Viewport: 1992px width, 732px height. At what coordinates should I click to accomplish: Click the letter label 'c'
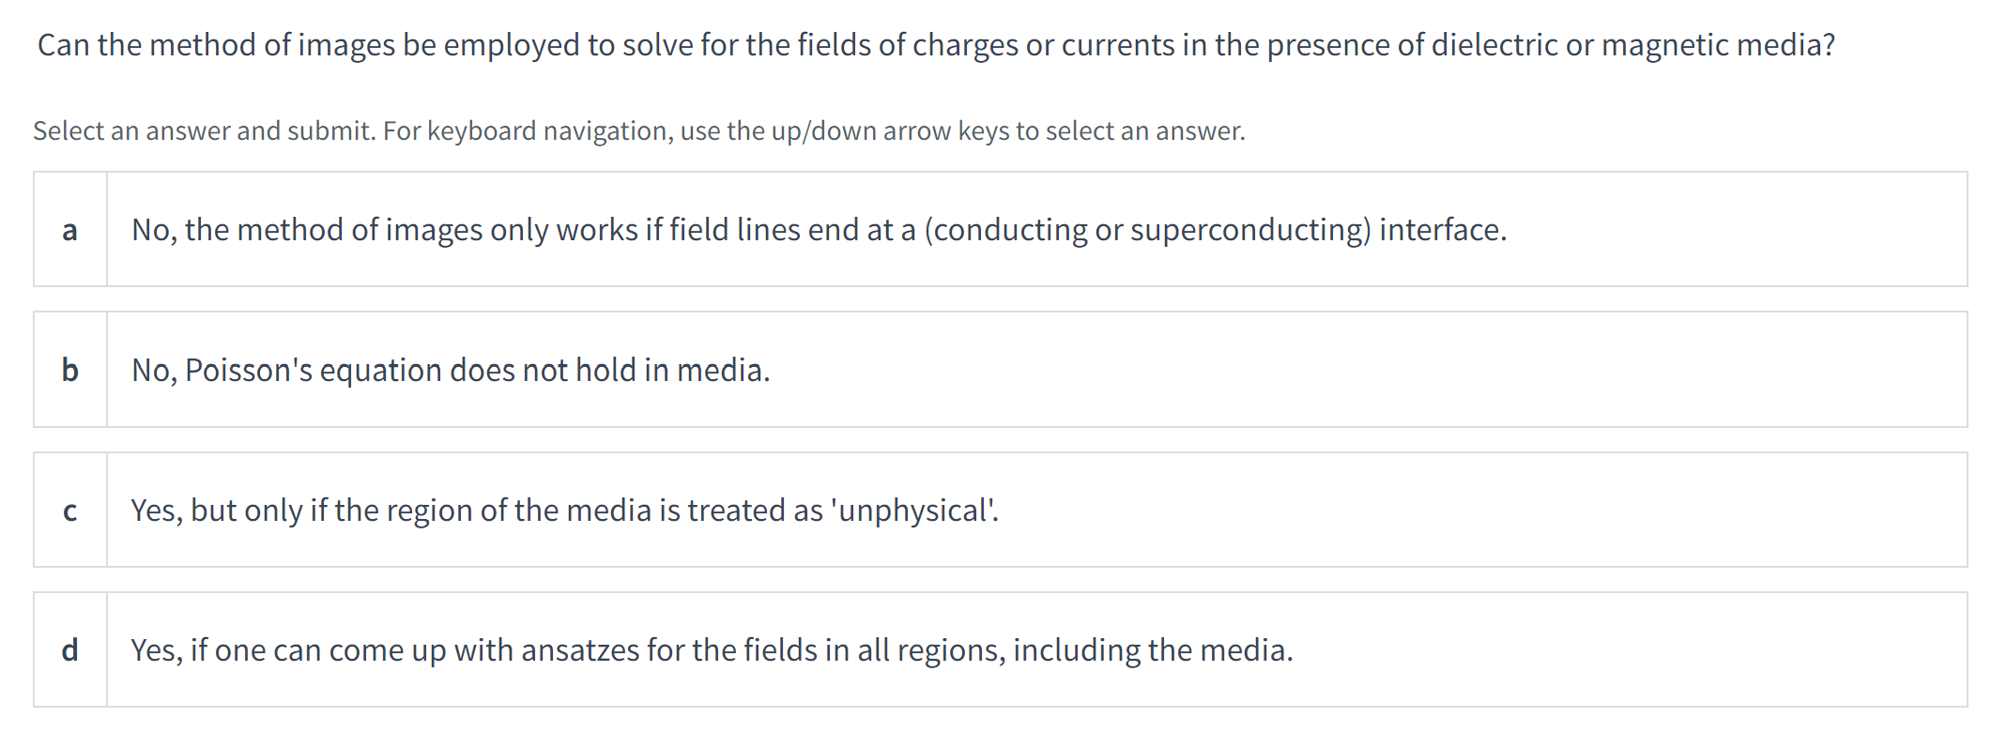pyautogui.click(x=70, y=510)
